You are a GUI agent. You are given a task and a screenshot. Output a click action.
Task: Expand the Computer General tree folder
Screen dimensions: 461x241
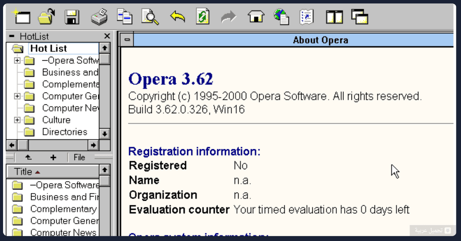(x=17, y=96)
